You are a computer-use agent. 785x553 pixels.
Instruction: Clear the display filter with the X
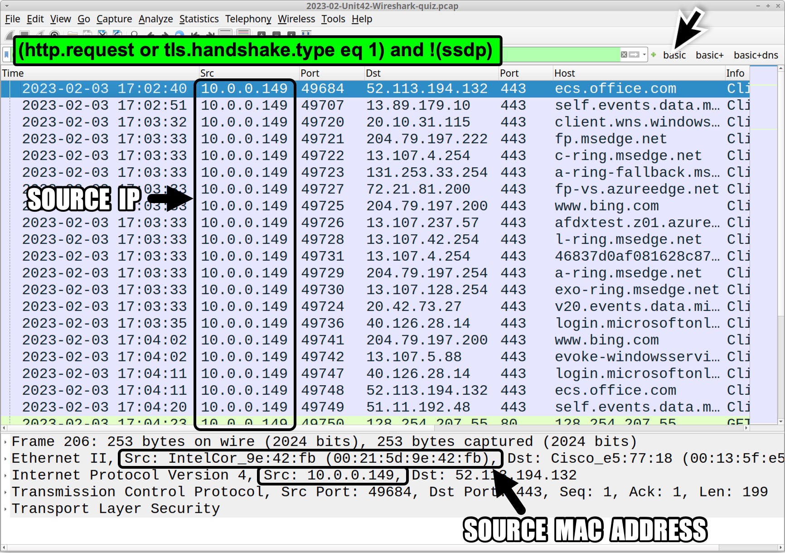(x=625, y=55)
